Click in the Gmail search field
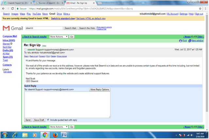 pyautogui.click(x=44, y=28)
